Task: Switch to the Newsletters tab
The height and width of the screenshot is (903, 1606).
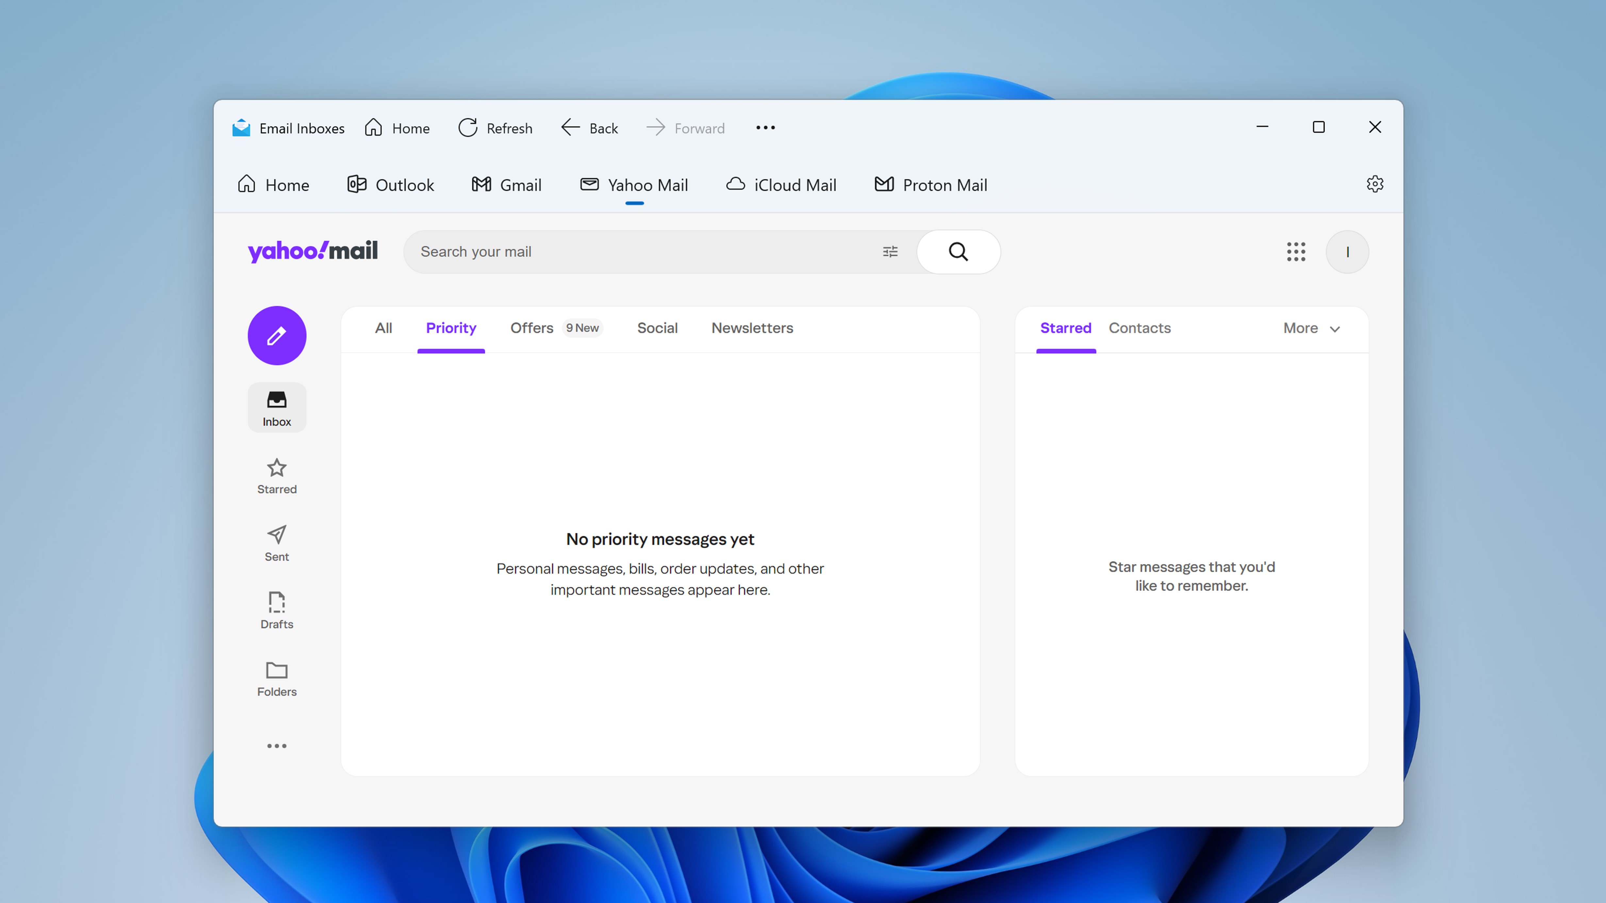Action: tap(752, 329)
